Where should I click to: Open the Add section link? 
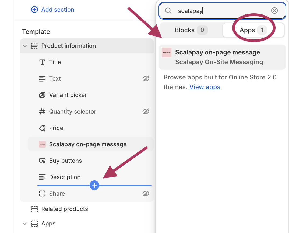(58, 10)
